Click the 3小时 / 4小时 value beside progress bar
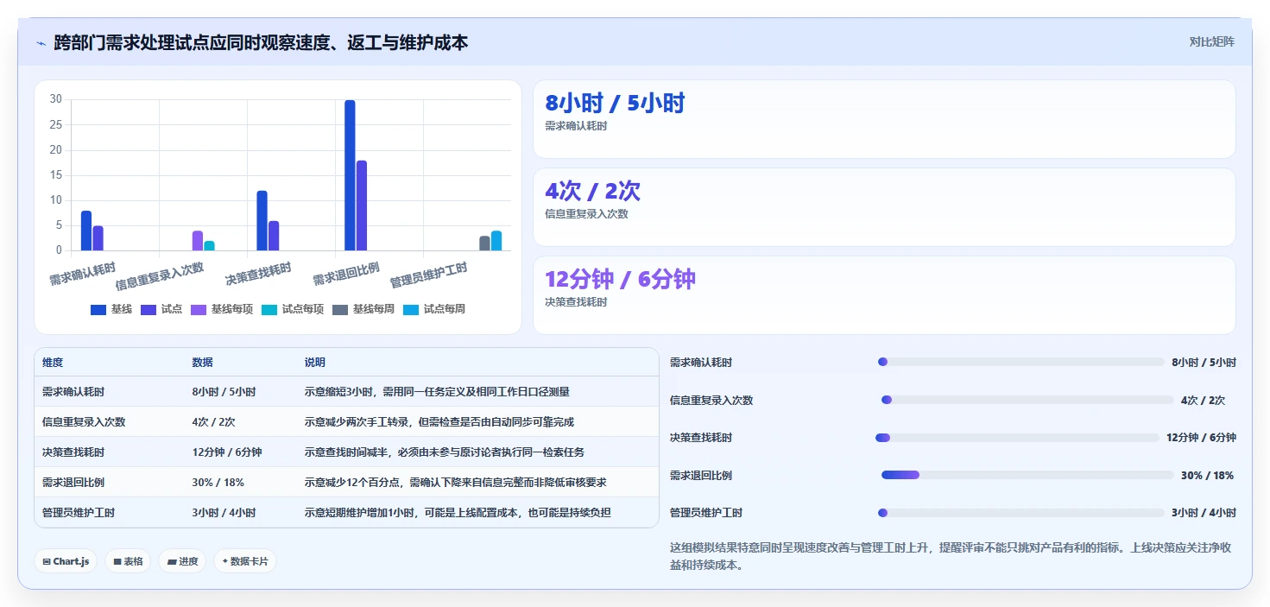 point(1204,513)
